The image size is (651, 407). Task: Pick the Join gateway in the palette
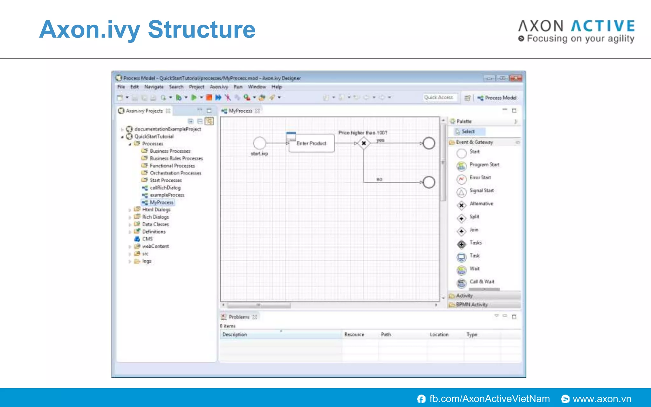coord(468,231)
